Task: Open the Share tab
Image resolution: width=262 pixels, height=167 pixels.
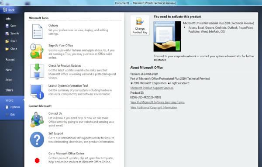Action: tap(9, 90)
